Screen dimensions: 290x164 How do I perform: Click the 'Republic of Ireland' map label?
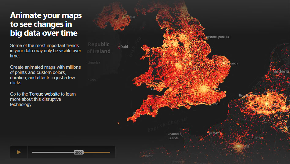tap(99, 48)
